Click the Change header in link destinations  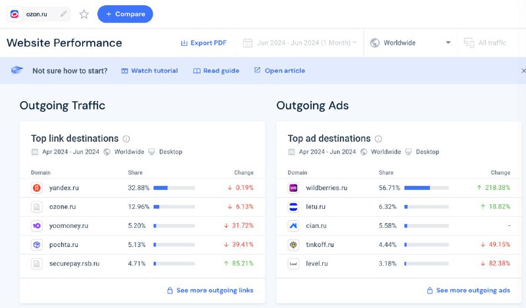(244, 173)
